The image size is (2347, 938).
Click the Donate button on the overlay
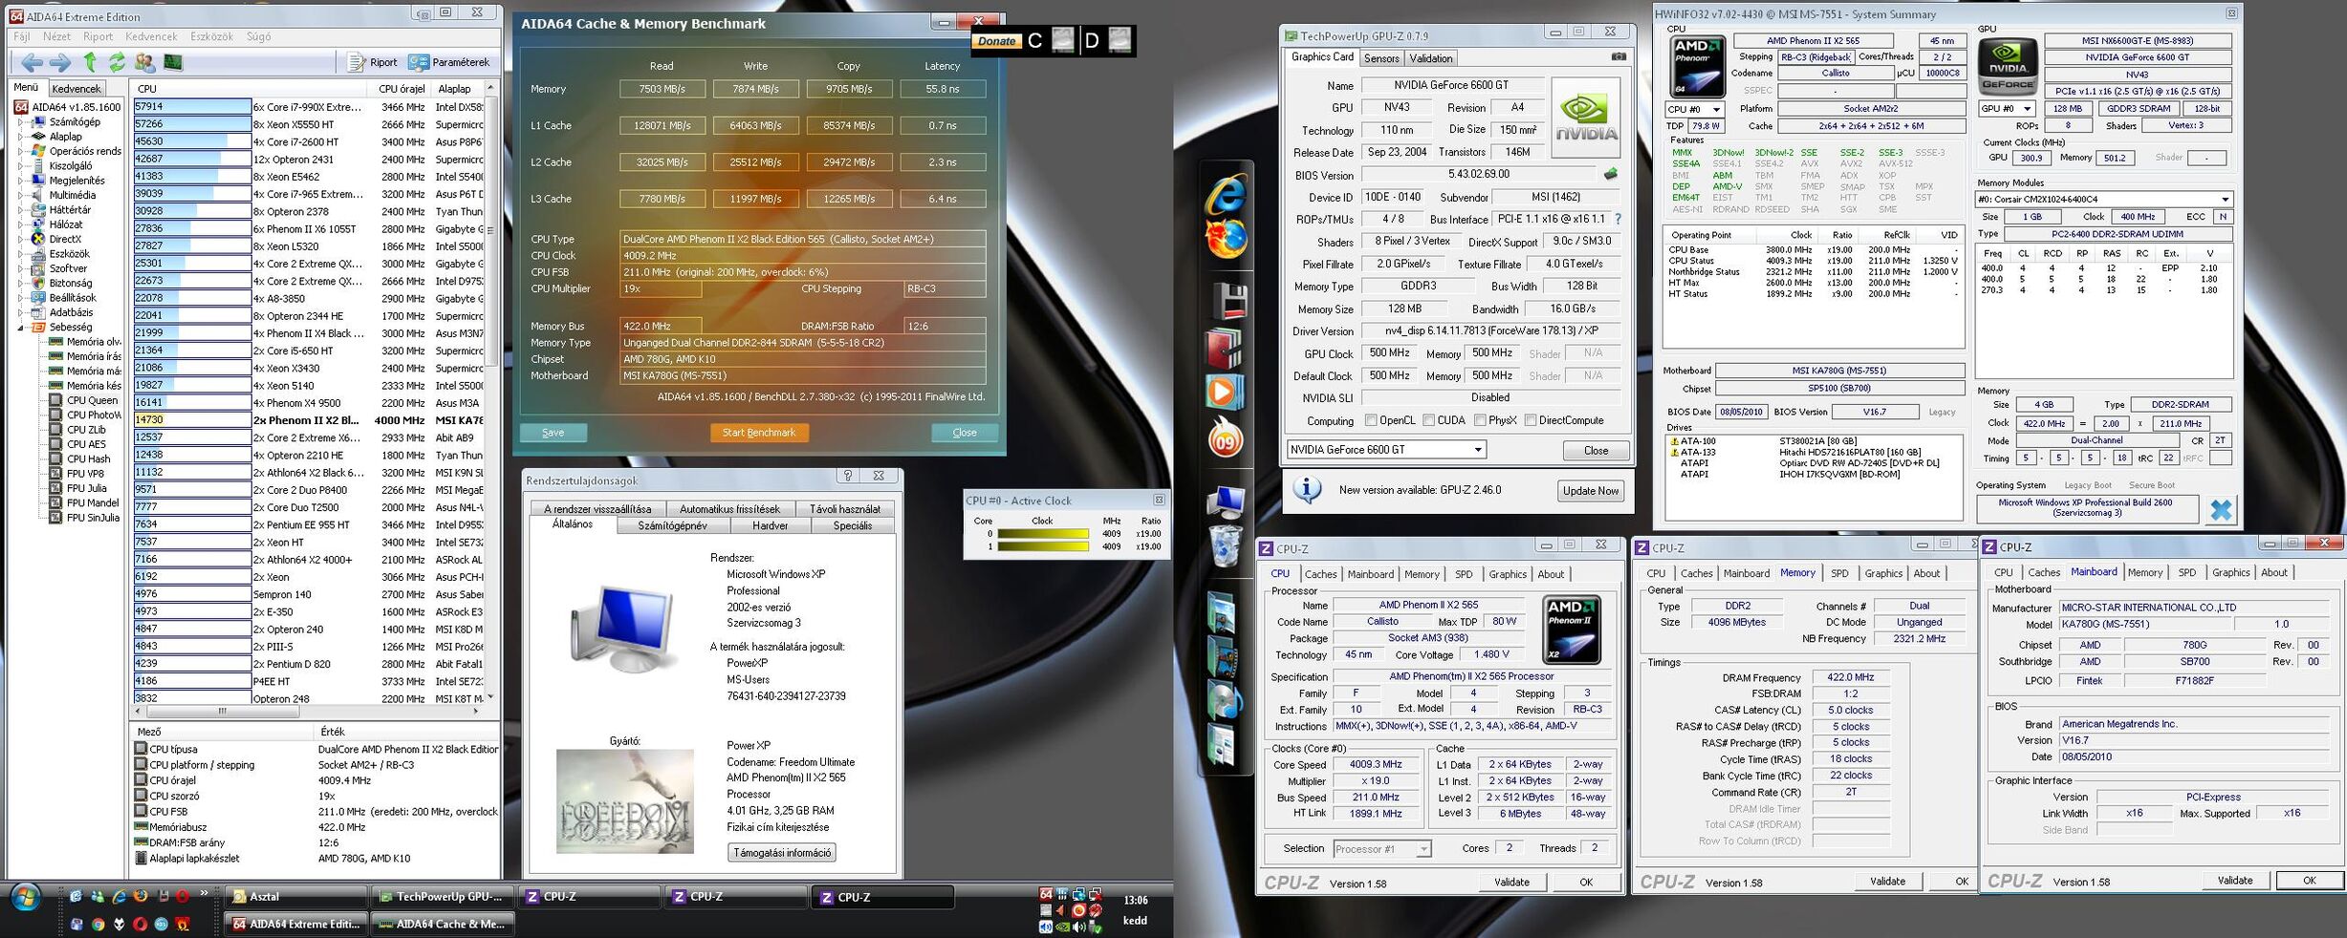pos(996,41)
